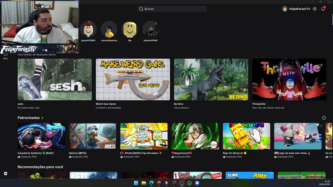The image size is (333, 187).
Task: Open Microsoft Edge from the taskbar
Action: 151,183
